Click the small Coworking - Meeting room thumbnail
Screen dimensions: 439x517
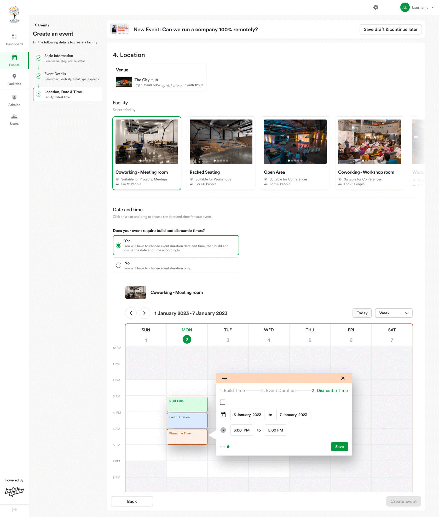[136, 292]
